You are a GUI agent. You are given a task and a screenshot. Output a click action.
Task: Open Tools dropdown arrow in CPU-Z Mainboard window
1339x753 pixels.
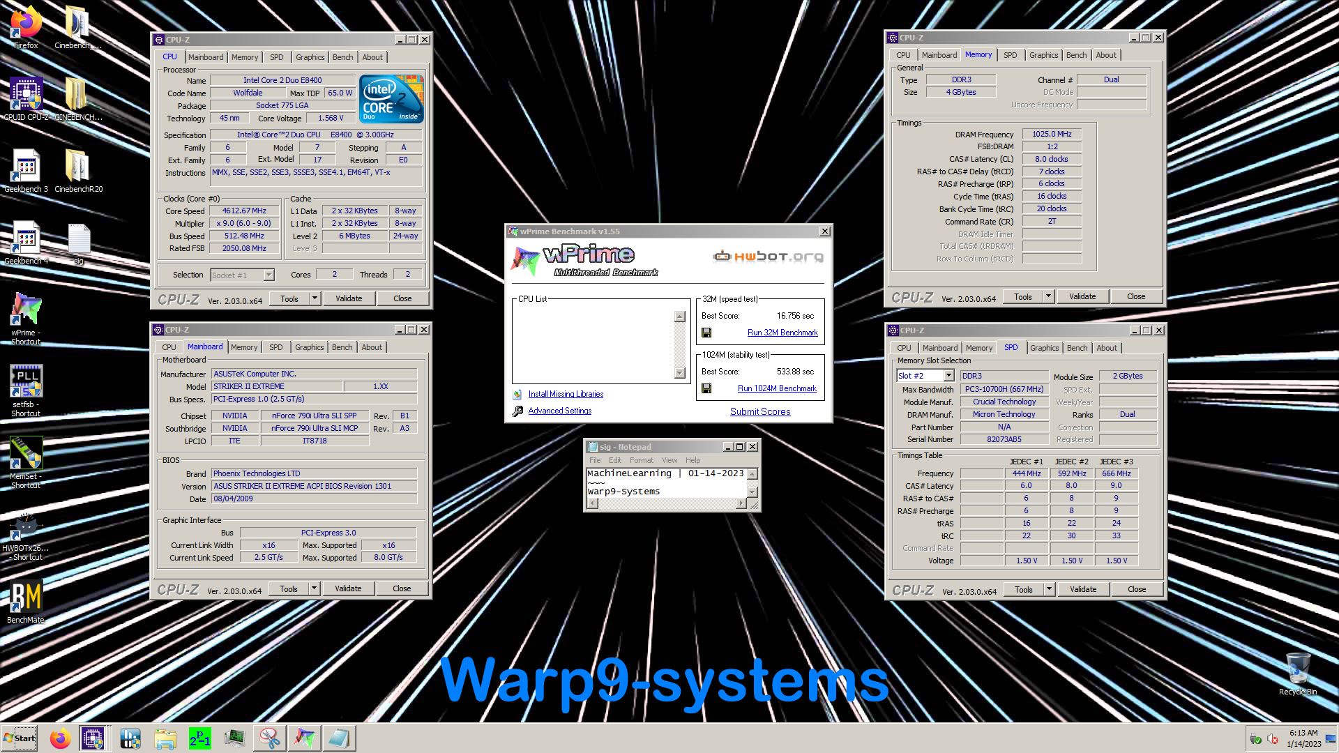coord(314,588)
